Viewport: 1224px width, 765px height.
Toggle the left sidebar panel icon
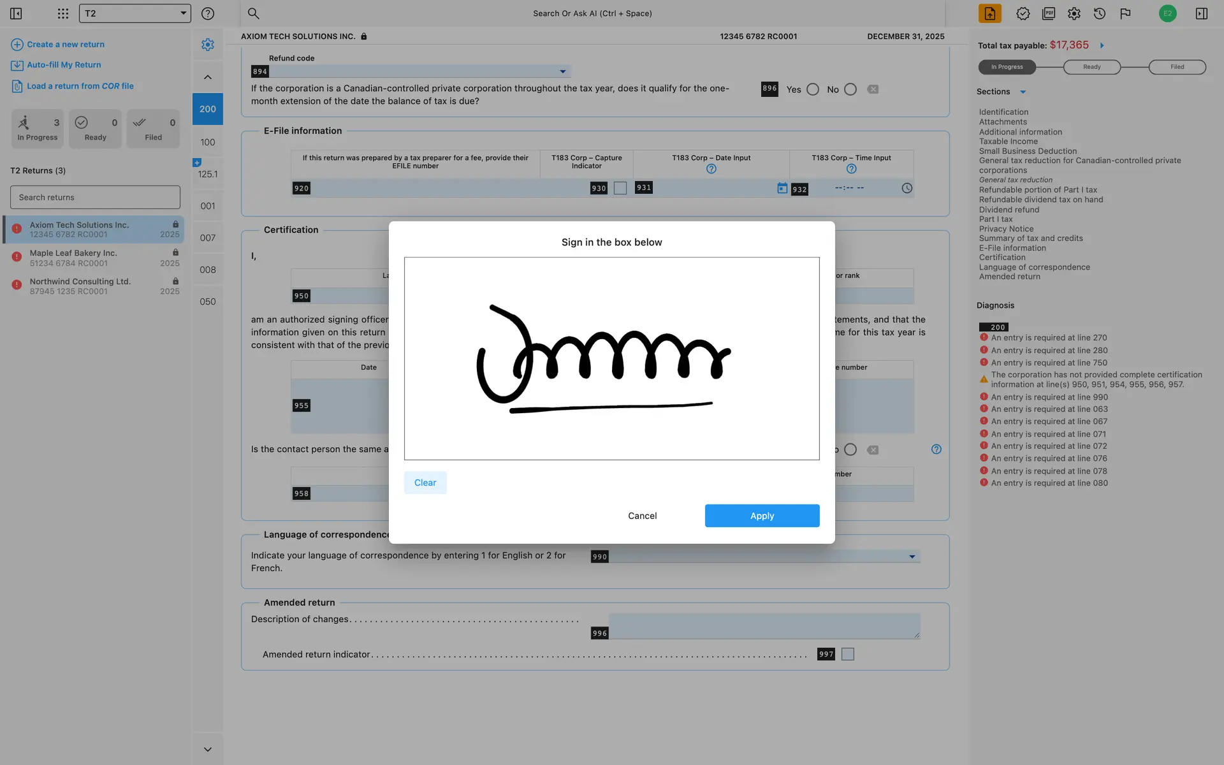(16, 13)
